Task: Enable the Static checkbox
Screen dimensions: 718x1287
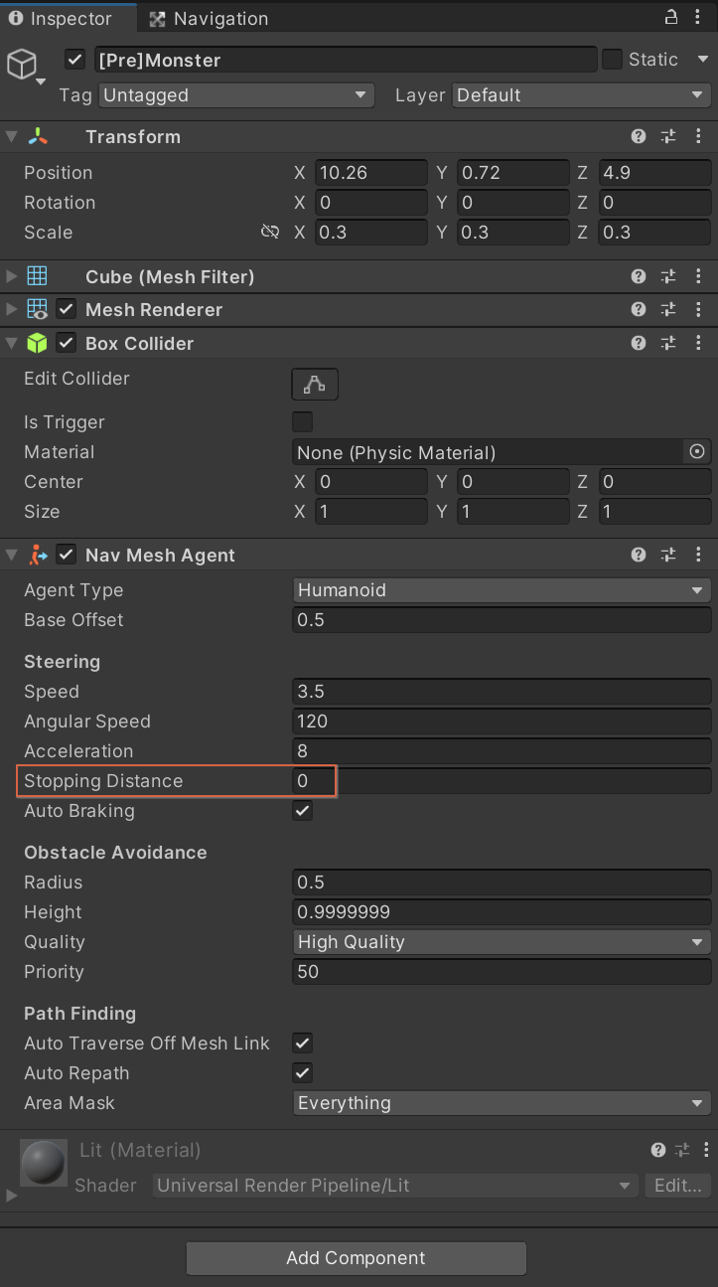Action: [x=613, y=60]
